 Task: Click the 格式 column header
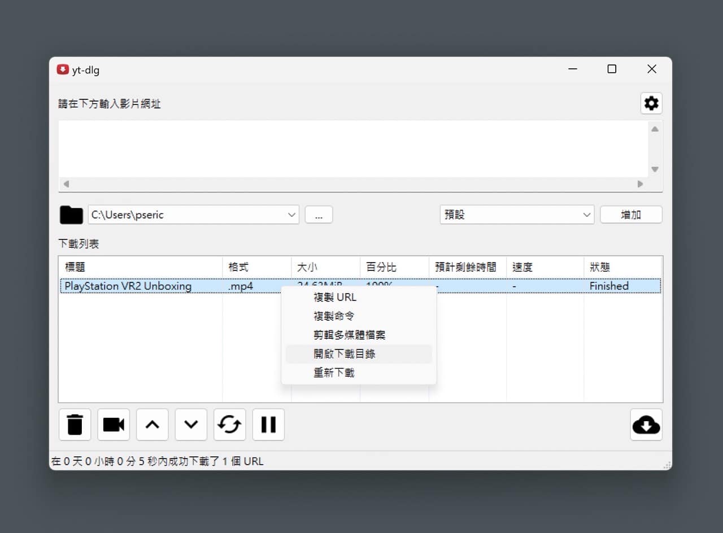coord(257,267)
